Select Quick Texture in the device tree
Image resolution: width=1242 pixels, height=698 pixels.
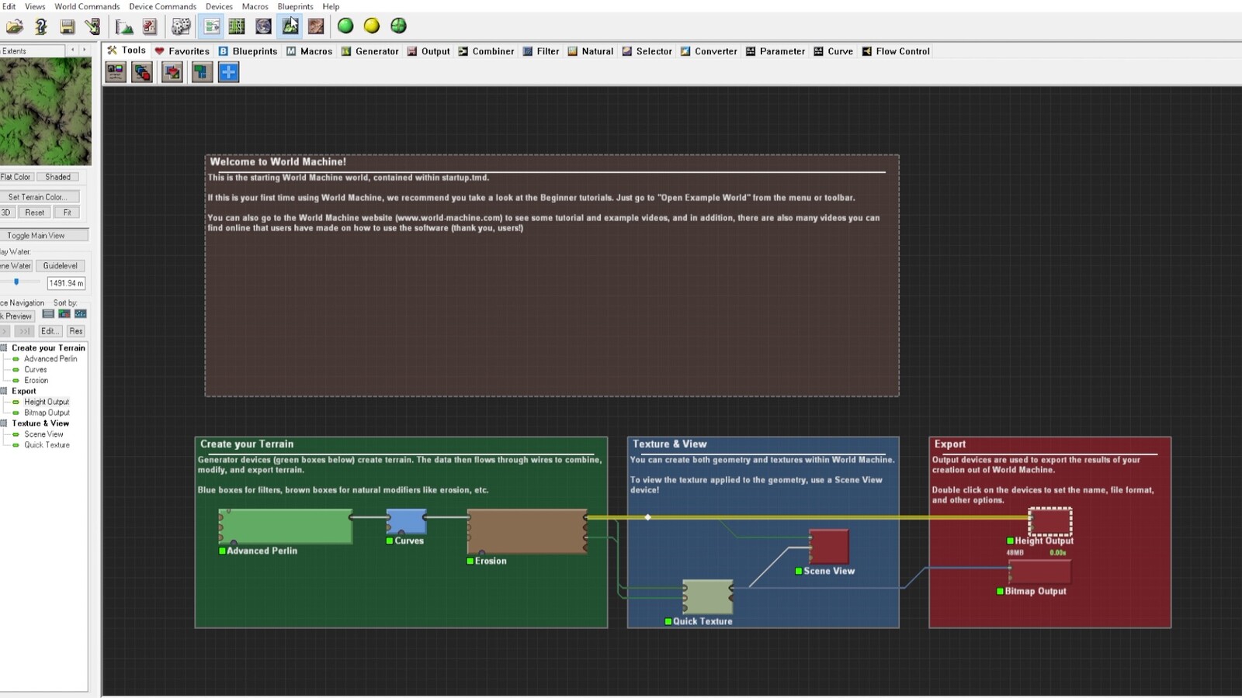(x=47, y=445)
